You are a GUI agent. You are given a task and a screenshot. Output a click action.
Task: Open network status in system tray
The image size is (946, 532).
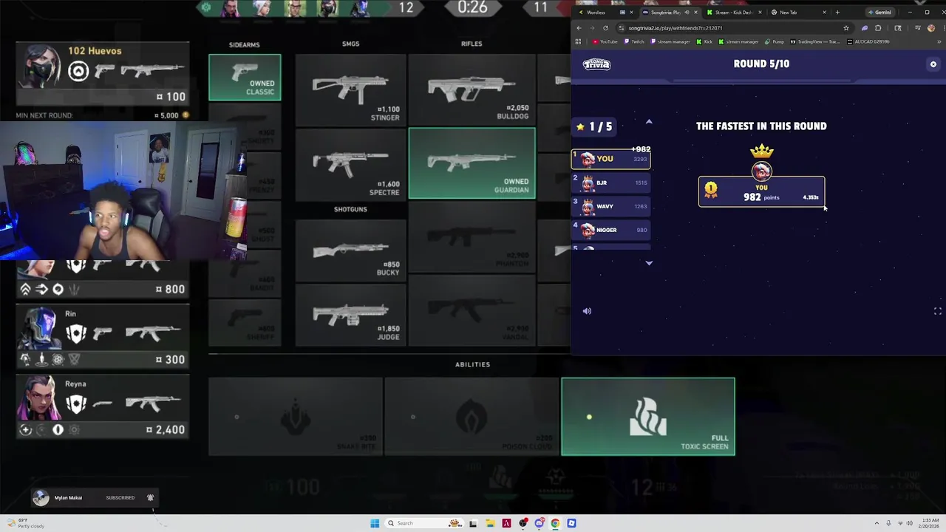(x=899, y=523)
